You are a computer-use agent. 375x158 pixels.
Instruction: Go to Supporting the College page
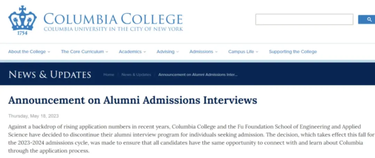coord(293,51)
